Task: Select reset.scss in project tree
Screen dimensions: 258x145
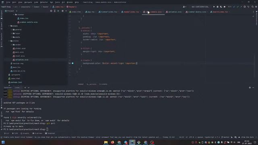Action: 19,56
